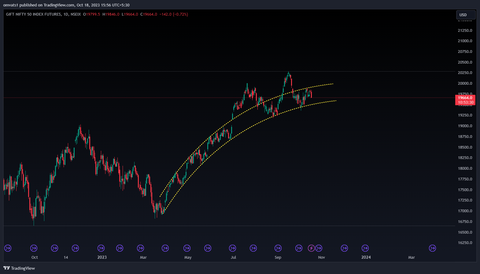This screenshot has width=480, height=274.
Task: Click the event icon between Nov and 2024
Action: (344, 248)
